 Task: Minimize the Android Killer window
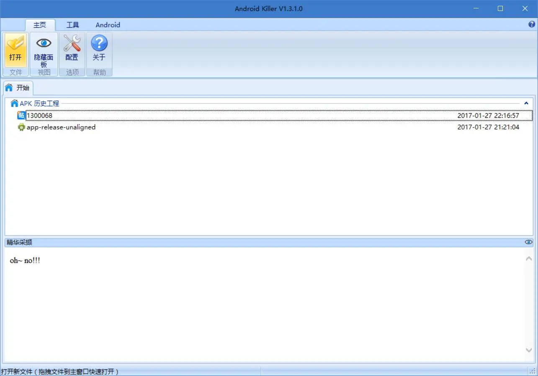(x=476, y=8)
